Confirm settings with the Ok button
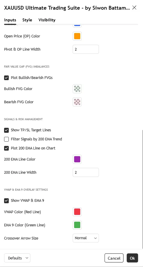 132,258
